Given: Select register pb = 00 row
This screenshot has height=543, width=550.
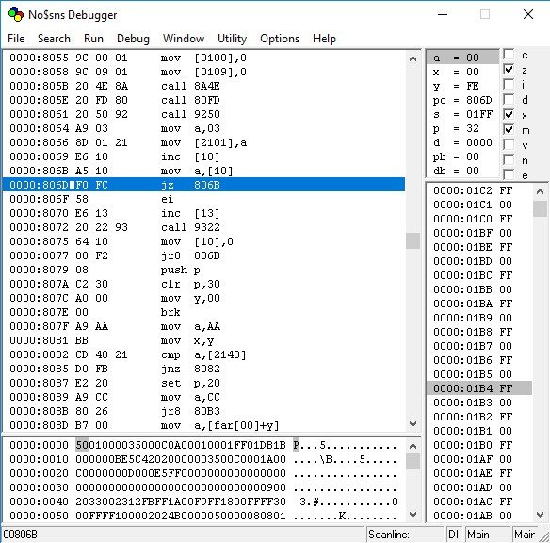Looking at the screenshot, I should [x=462, y=156].
